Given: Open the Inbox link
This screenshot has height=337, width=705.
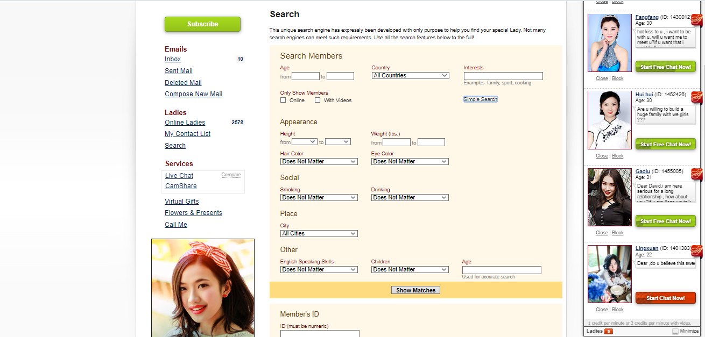Looking at the screenshot, I should pyautogui.click(x=173, y=59).
